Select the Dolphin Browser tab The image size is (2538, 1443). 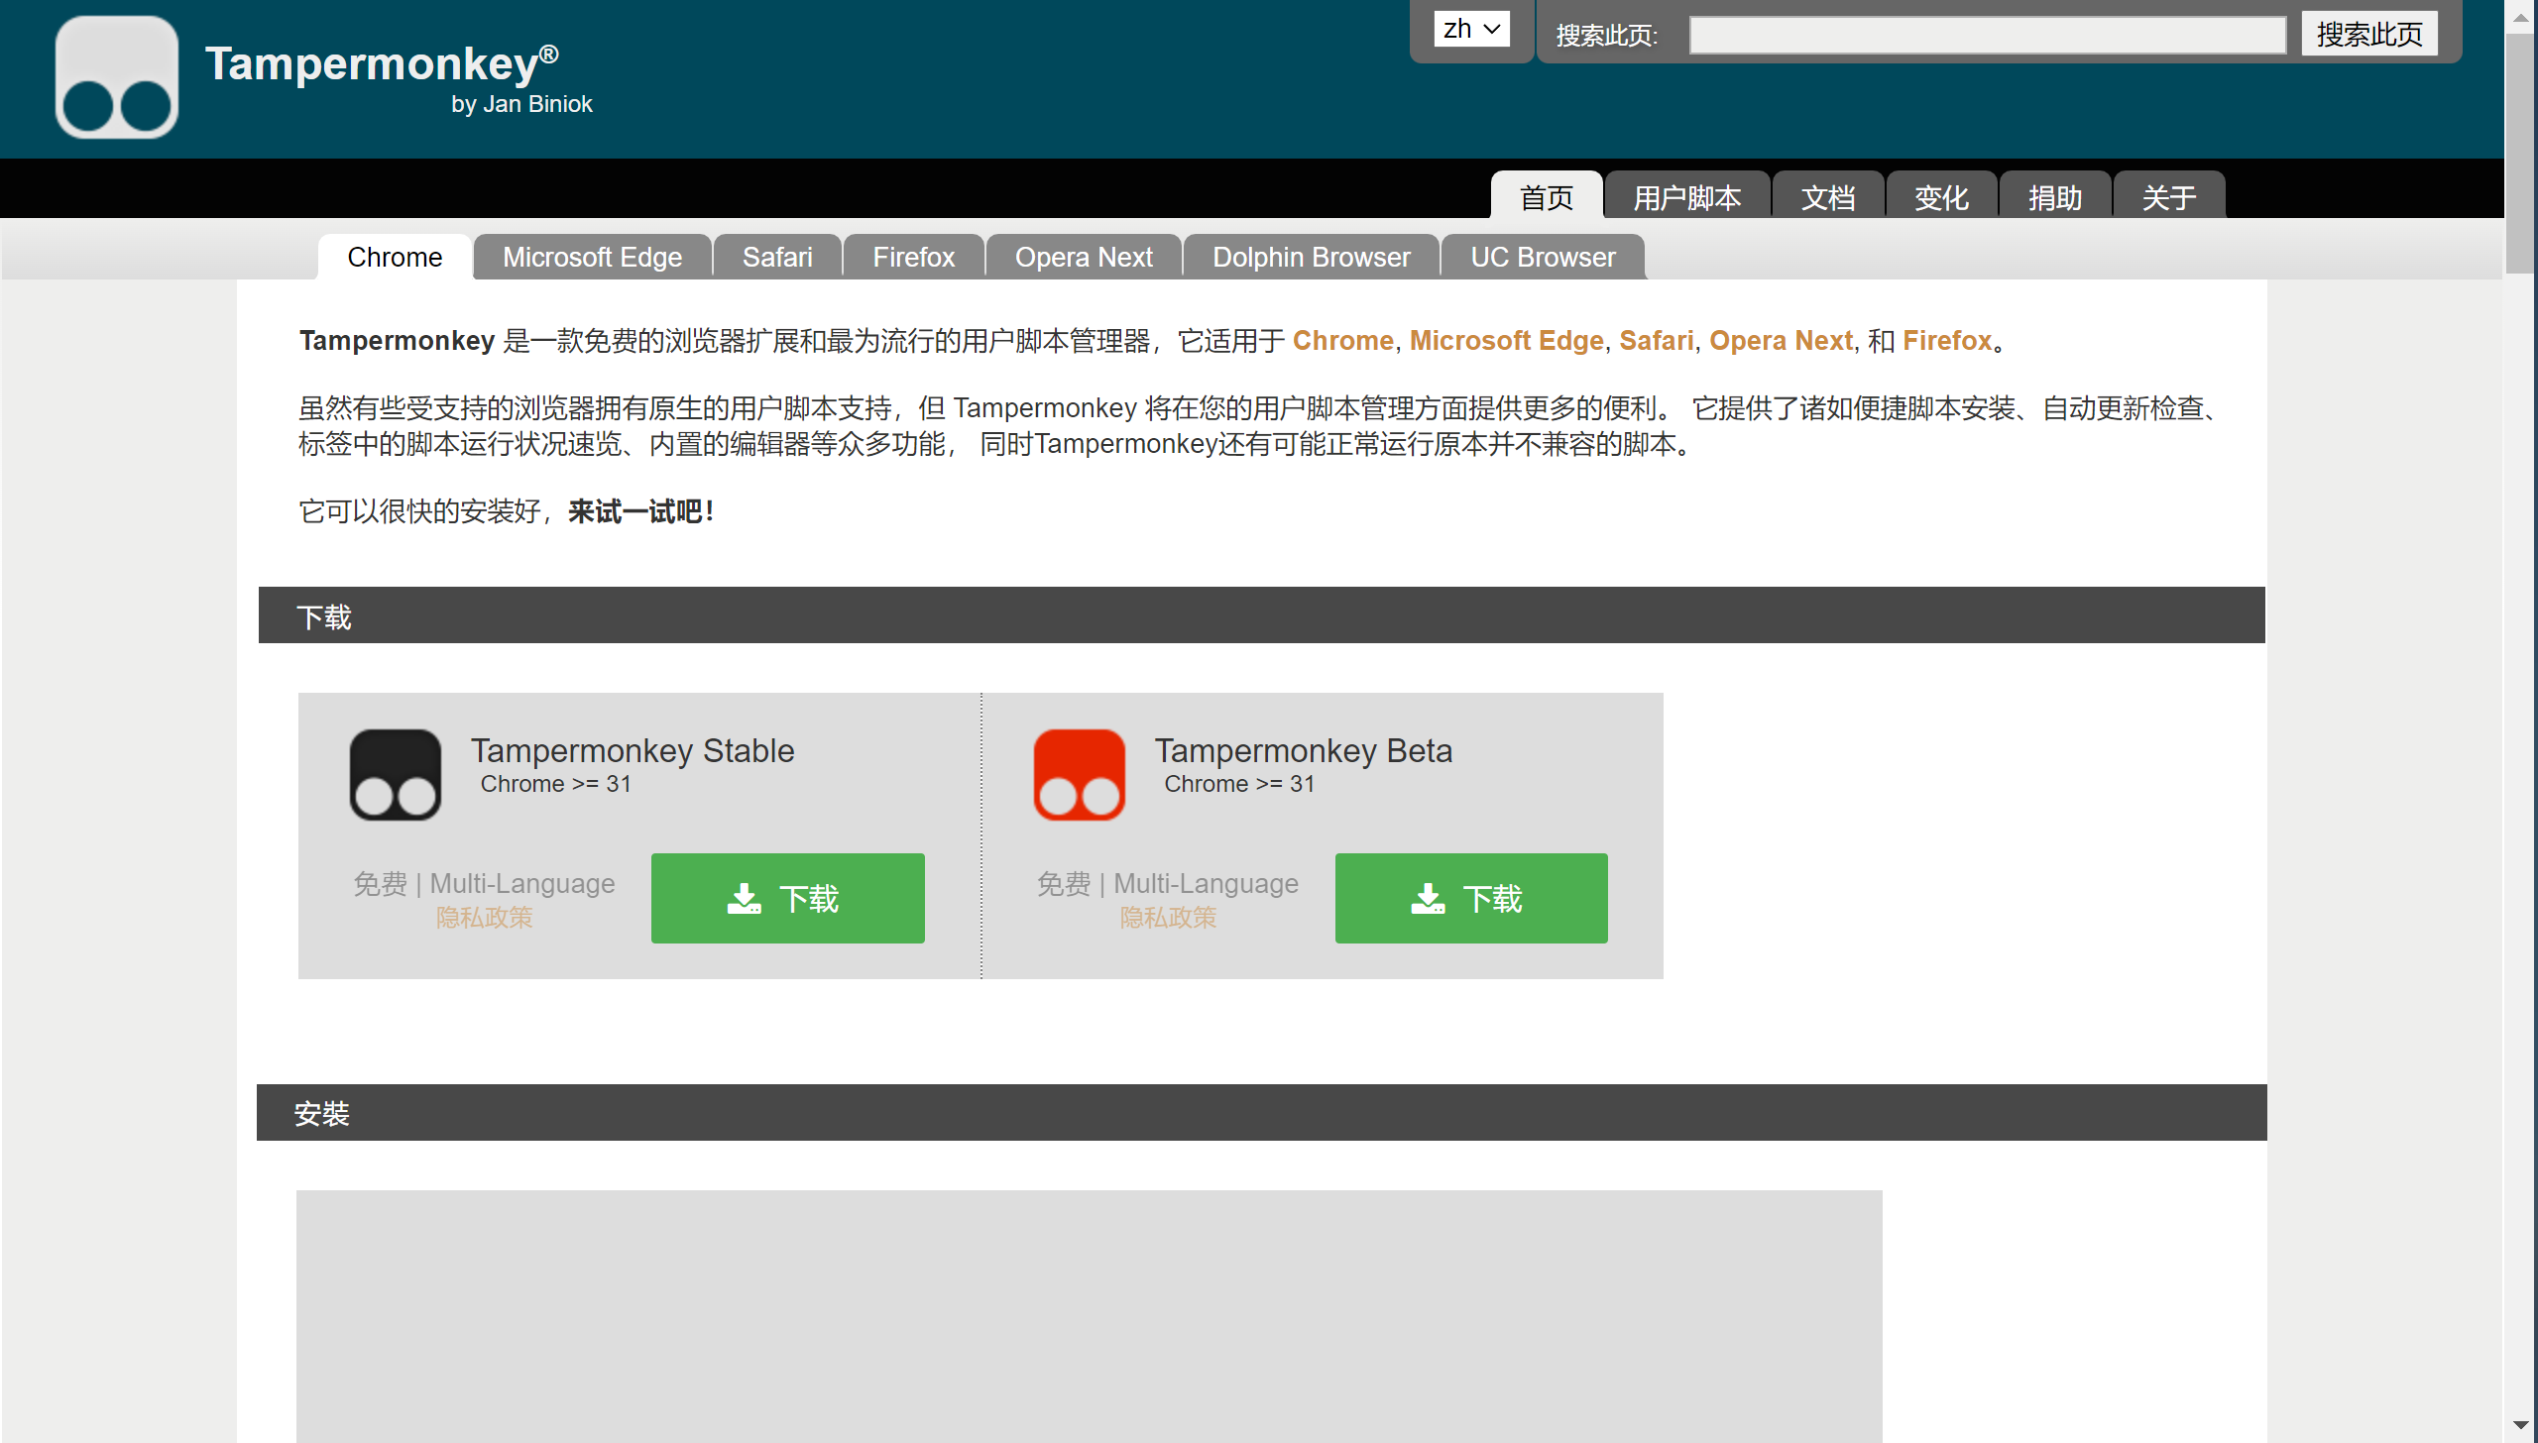click(x=1312, y=257)
